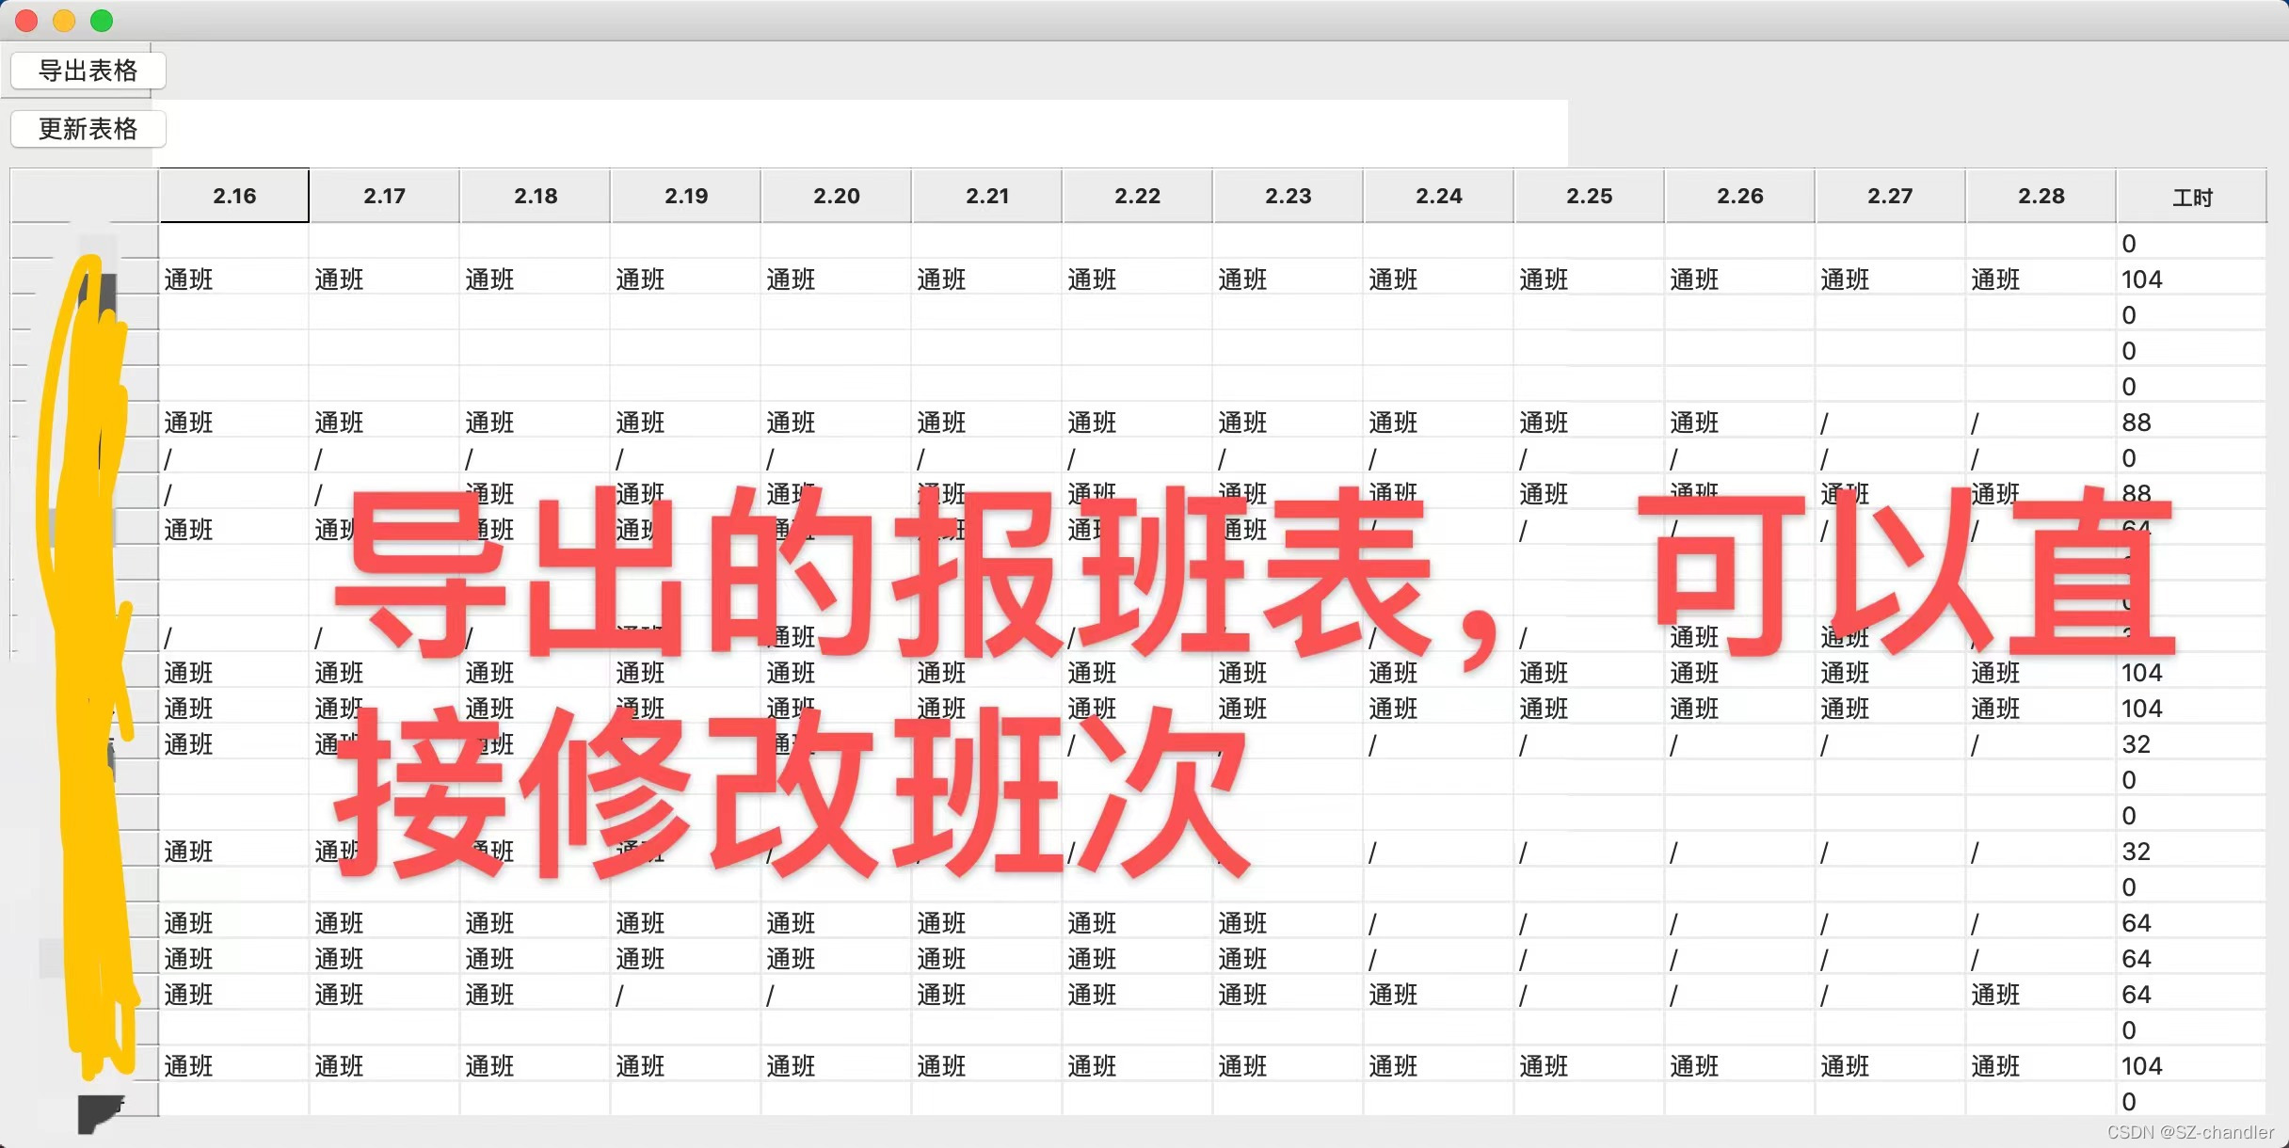Click the last 0 in the 工时 column
2289x1148 pixels.
click(x=2191, y=1102)
